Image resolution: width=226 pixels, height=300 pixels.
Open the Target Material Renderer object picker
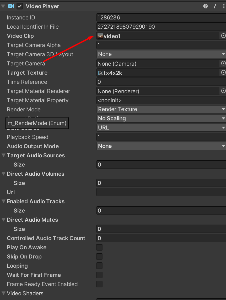223,91
